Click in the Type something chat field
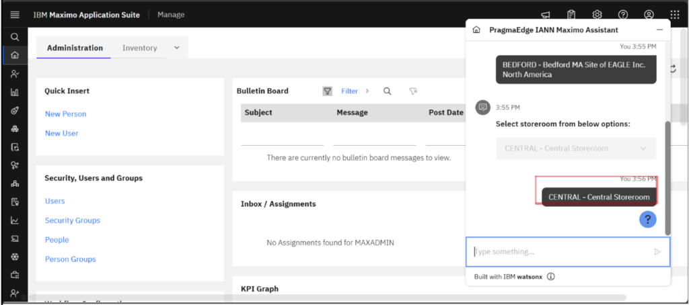 pos(568,252)
